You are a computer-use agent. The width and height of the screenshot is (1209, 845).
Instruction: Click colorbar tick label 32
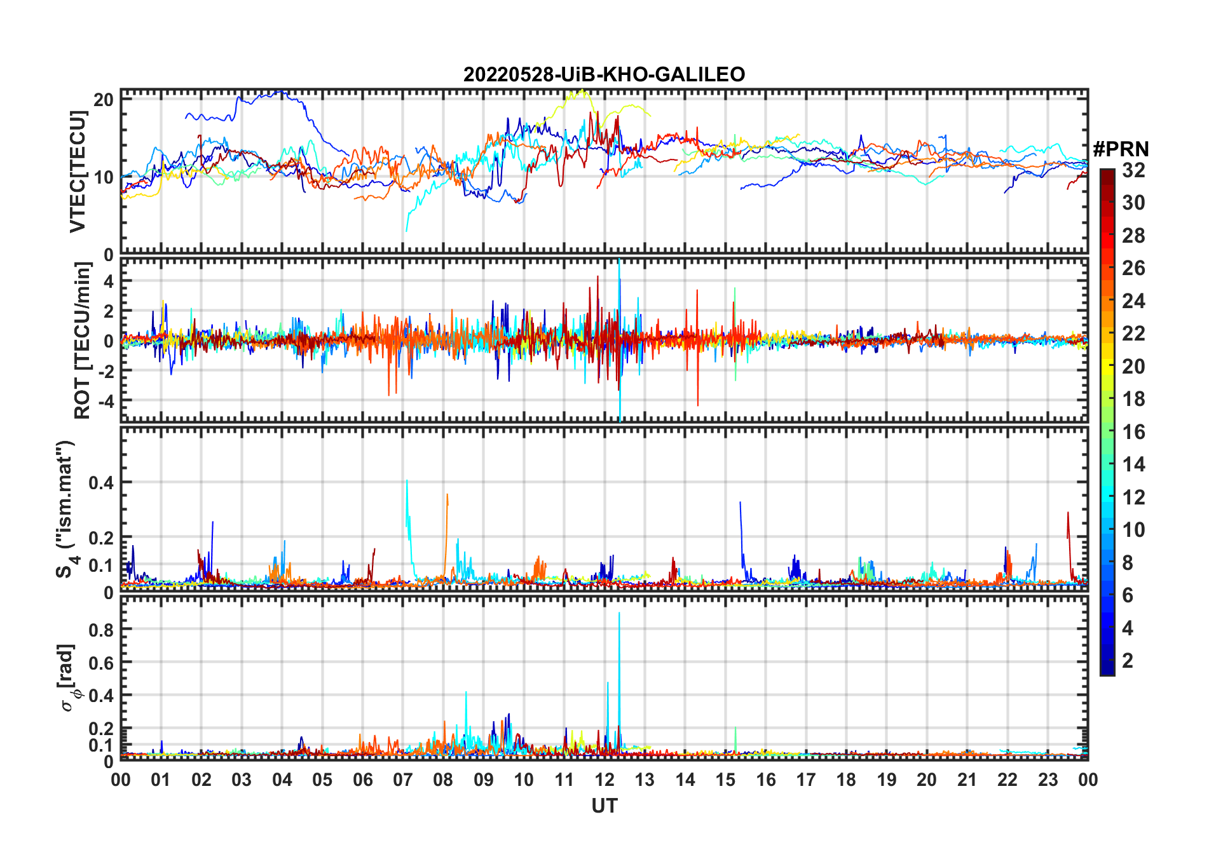1133,170
